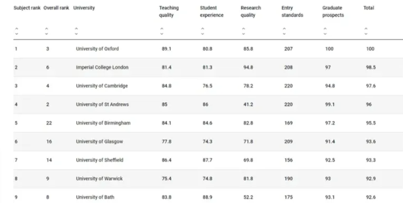
Task: Select University of Glasgow name
Action: point(99,141)
